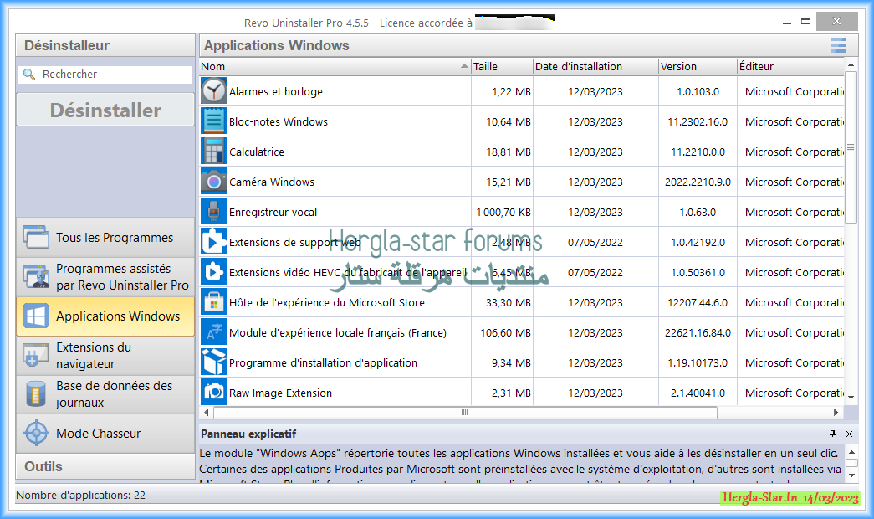Open Base de données des journaux

click(105, 394)
